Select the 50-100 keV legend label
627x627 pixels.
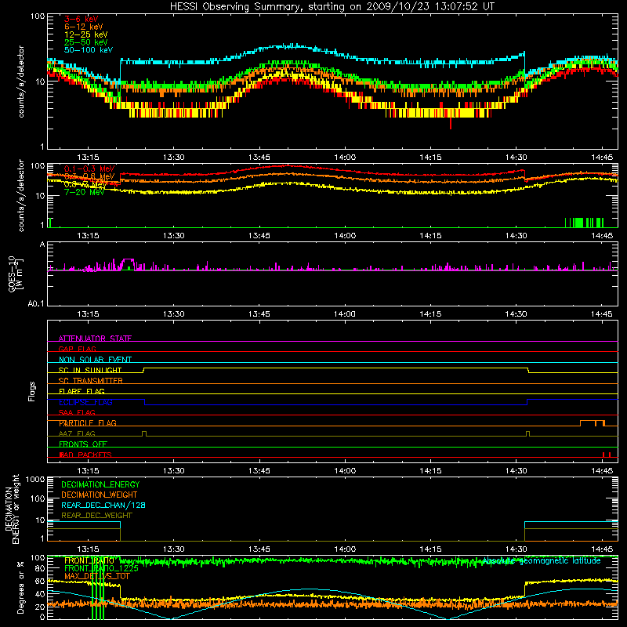[88, 50]
